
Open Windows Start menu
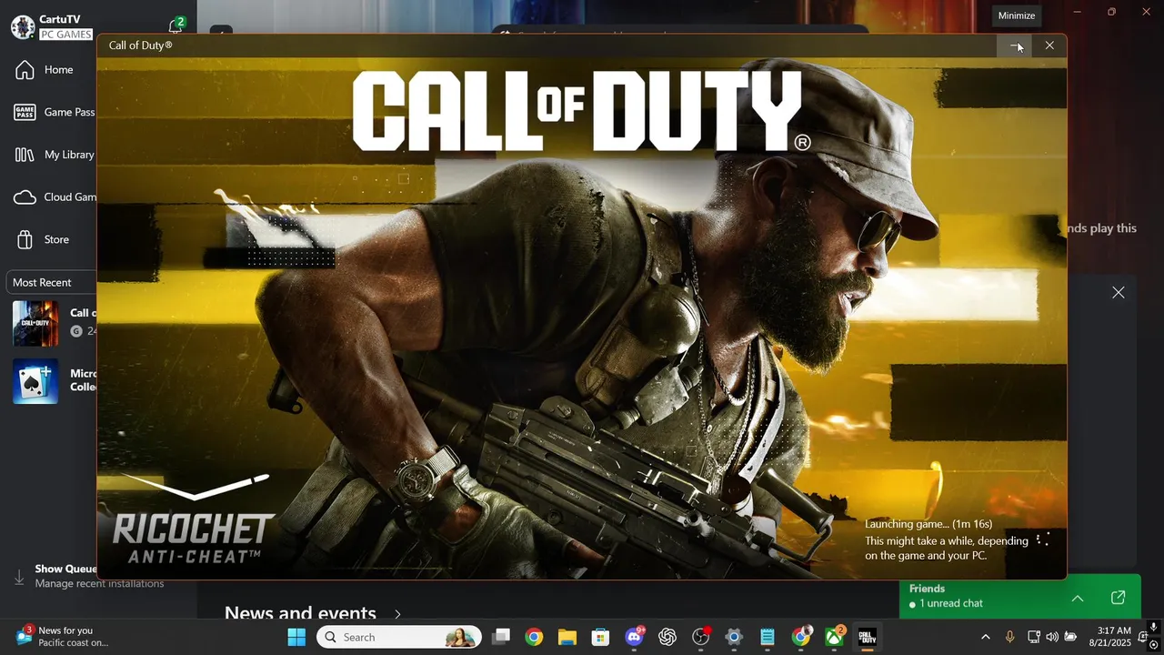(x=296, y=637)
